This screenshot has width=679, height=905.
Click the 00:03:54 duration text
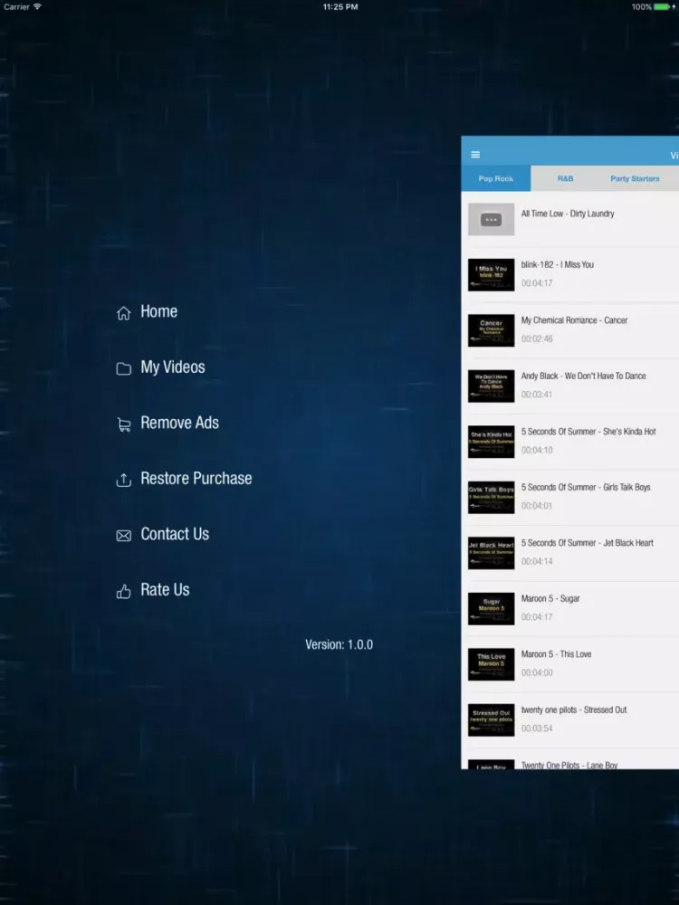[536, 729]
